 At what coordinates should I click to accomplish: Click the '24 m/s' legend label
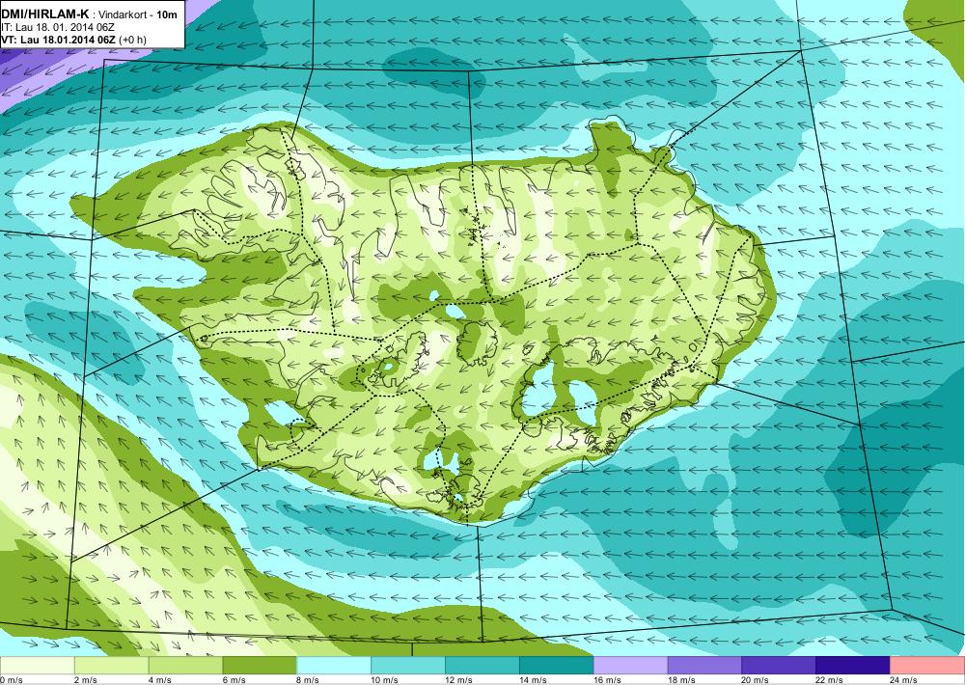[904, 680]
